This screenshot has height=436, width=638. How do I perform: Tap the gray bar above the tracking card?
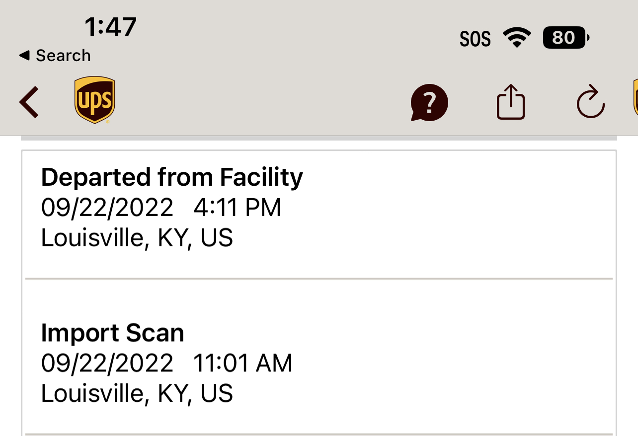319,138
